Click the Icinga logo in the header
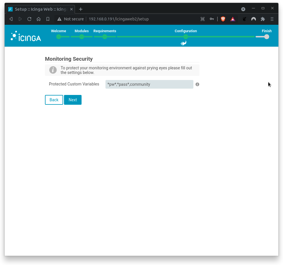Image resolution: width=283 pixels, height=265 pixels. (x=25, y=36)
